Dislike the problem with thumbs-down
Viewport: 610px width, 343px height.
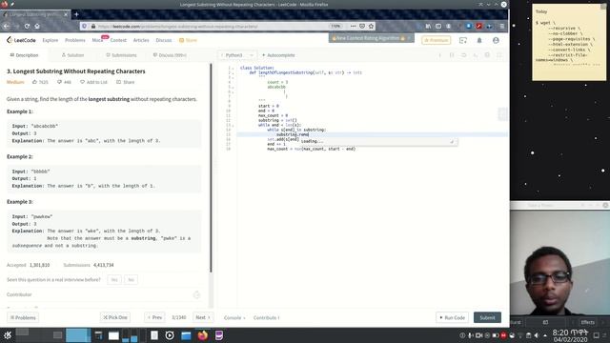tap(64, 82)
